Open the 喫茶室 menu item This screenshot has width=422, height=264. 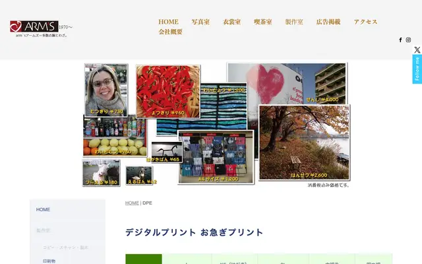[263, 22]
